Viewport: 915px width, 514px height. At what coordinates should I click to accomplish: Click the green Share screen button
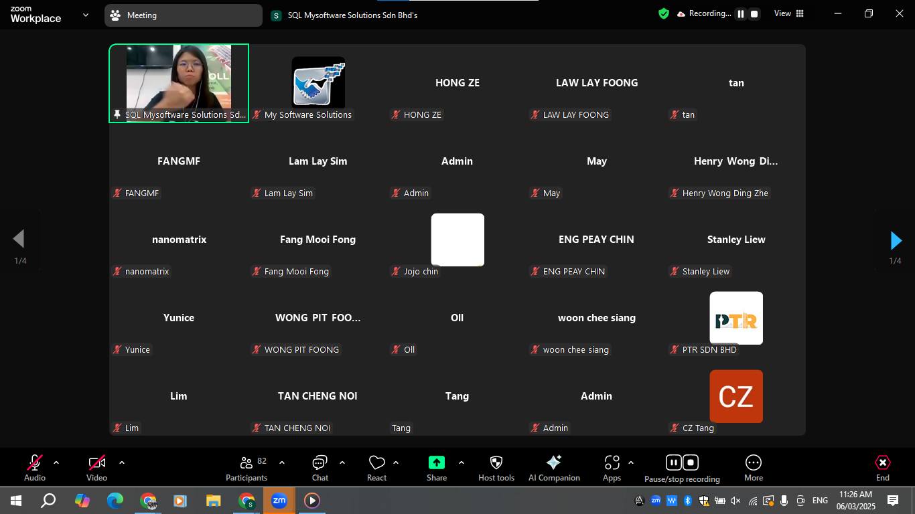[437, 463]
